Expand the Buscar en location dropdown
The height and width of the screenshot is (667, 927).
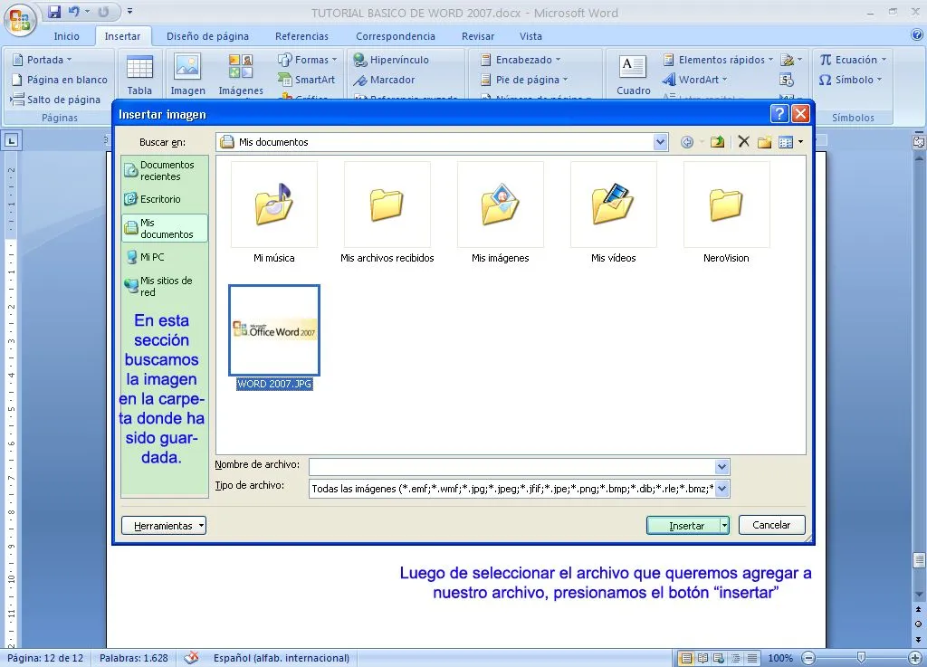(x=660, y=142)
